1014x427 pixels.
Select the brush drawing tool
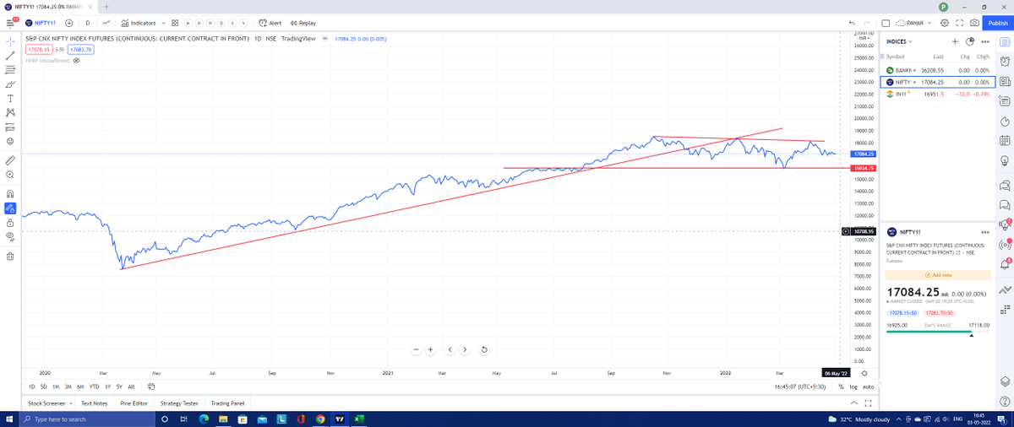pos(10,84)
